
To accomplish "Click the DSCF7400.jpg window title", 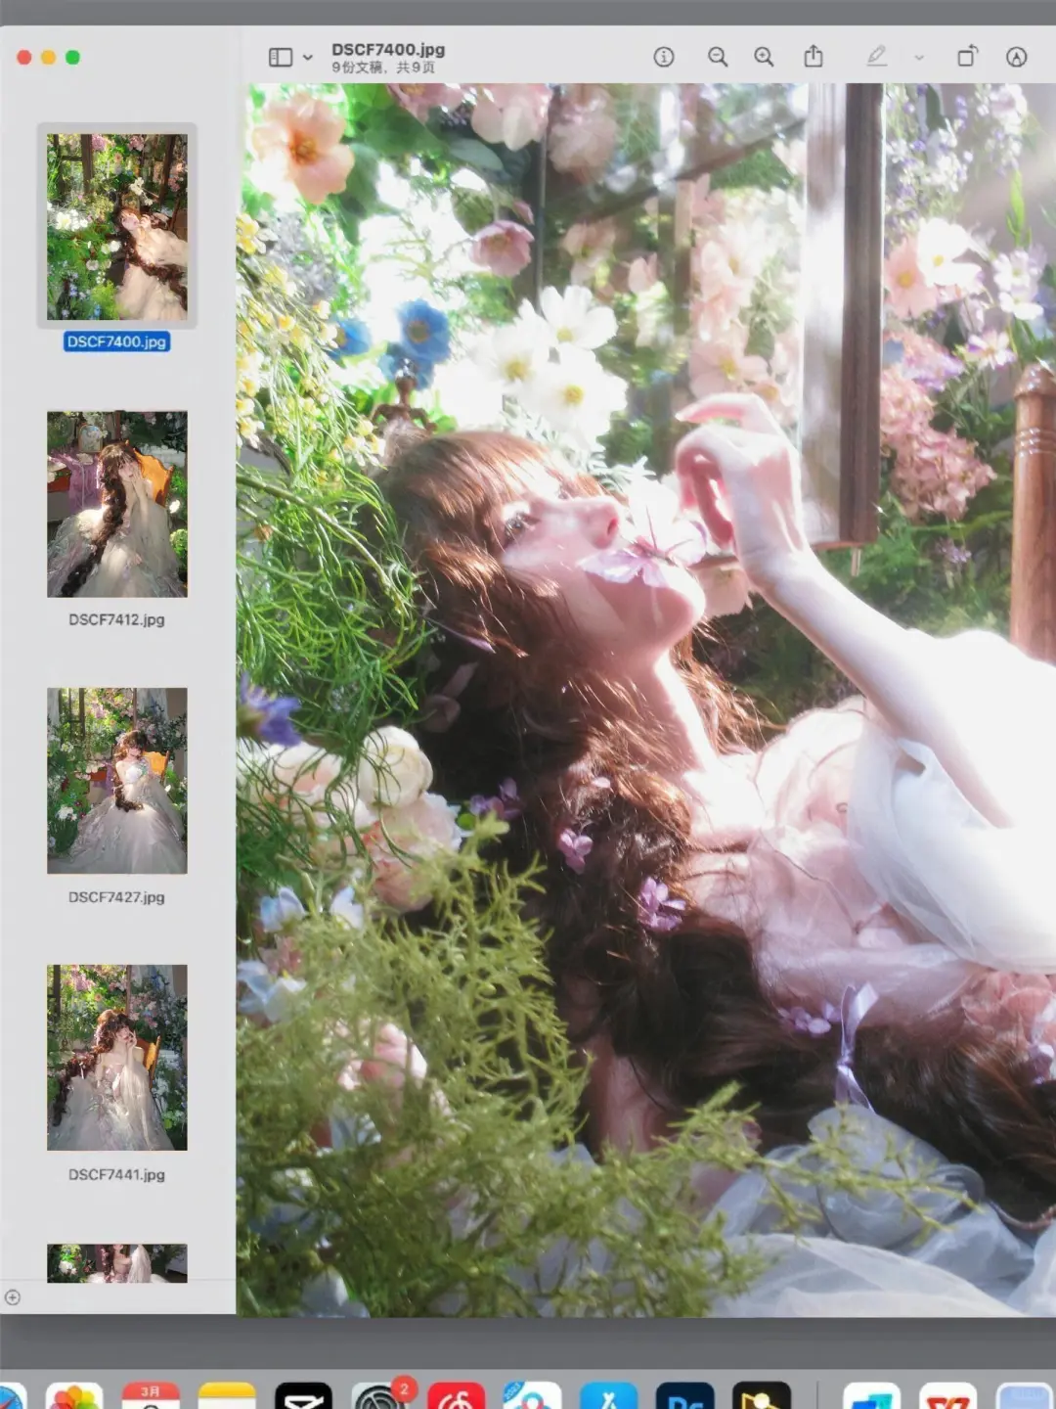I will click(388, 49).
